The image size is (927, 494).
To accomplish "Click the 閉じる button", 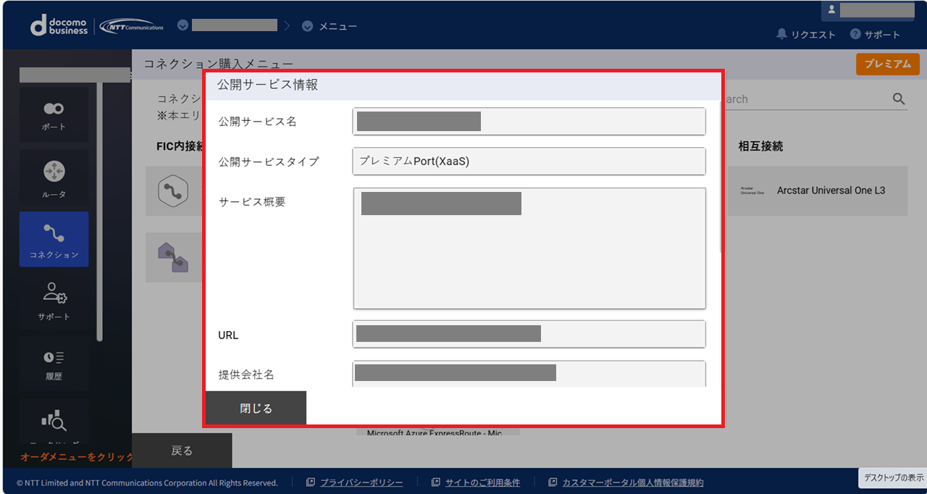I will click(256, 408).
